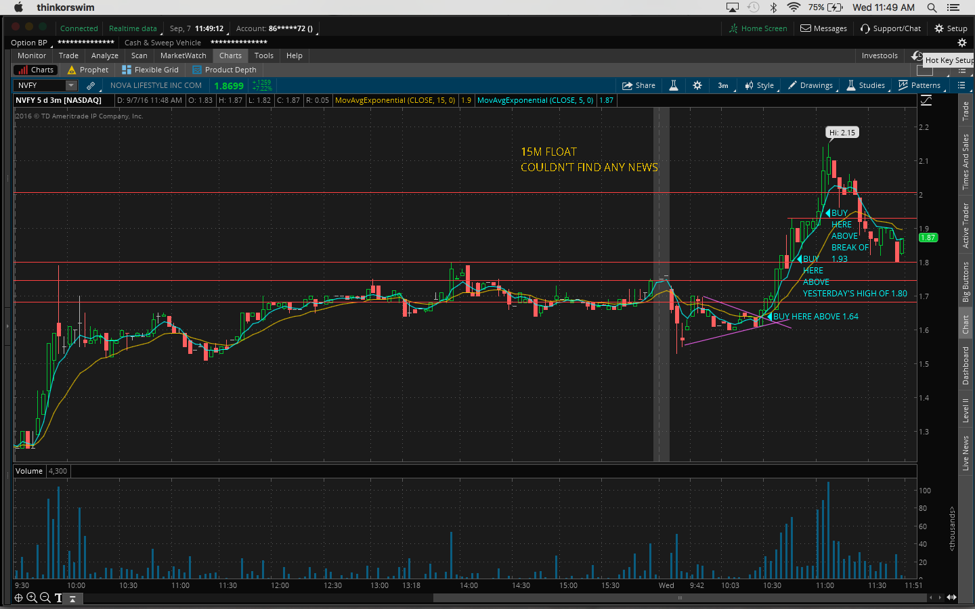Viewport: 975px width, 609px height.
Task: Open the 3m timeframe dropdown
Action: click(723, 85)
